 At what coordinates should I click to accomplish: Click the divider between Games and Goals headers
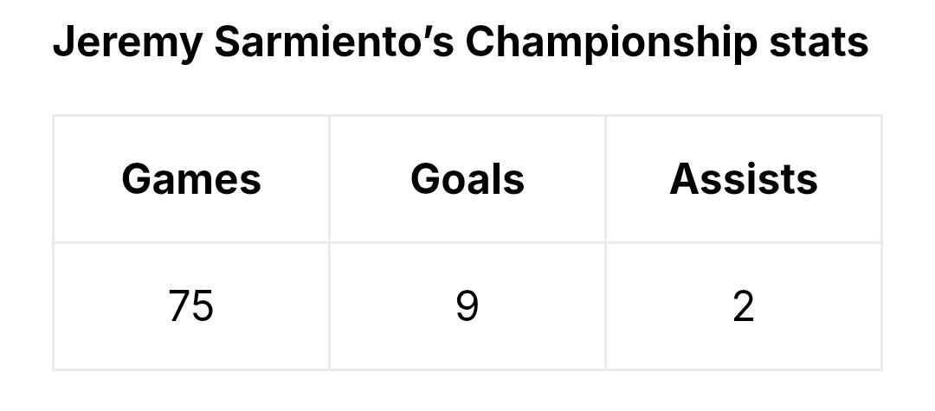[x=329, y=179]
